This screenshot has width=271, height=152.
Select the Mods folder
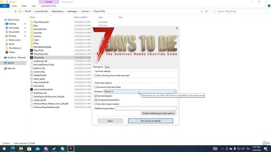36,43
